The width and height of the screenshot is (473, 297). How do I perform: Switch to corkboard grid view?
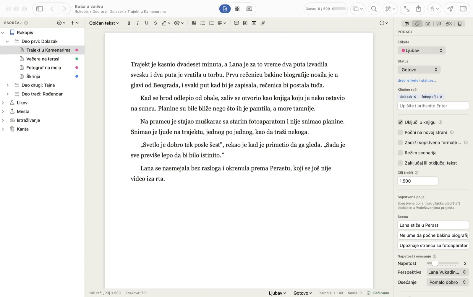(x=237, y=9)
